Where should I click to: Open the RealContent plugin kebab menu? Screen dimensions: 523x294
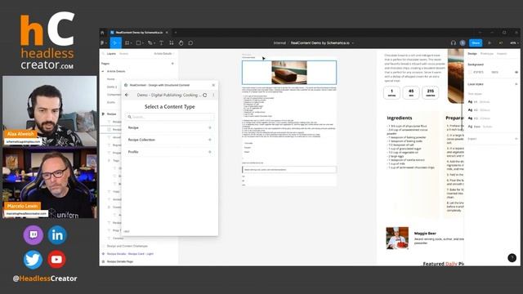(213, 95)
